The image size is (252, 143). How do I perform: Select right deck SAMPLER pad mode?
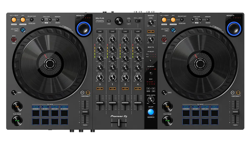coord(214,107)
